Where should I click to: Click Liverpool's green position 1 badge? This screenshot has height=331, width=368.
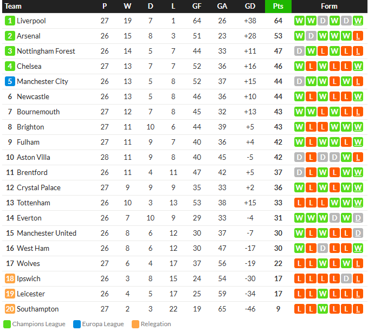10,21
